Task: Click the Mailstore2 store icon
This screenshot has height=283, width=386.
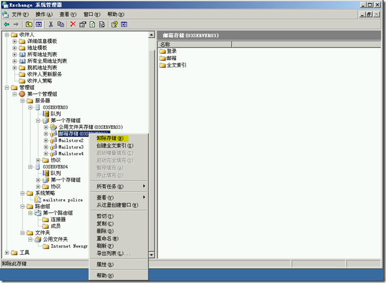Action: (54, 140)
